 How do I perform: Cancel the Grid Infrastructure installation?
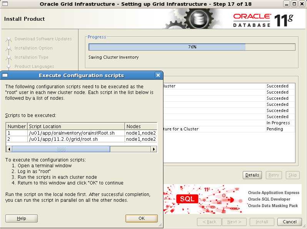pos(290,222)
